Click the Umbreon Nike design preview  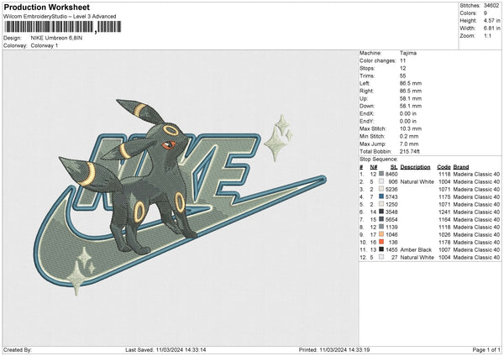pyautogui.click(x=180, y=197)
